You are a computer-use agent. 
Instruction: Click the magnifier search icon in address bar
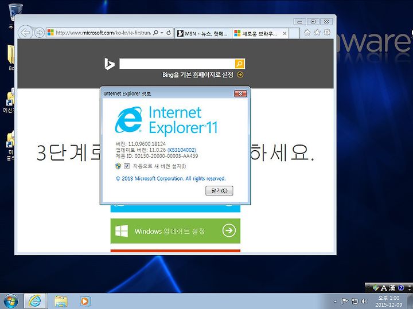[155, 33]
